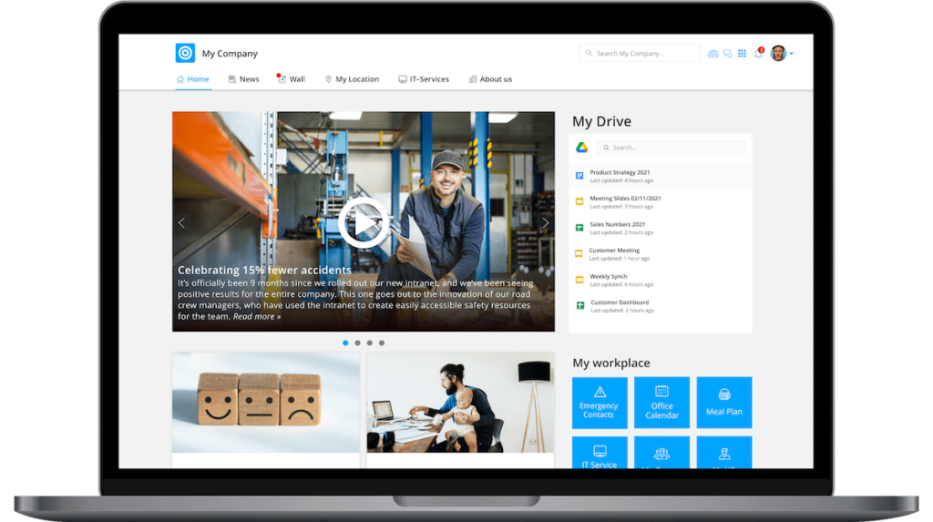This screenshot has height=522, width=933.
Task: Open Sales Numbers 2021 file name
Action: tap(617, 224)
